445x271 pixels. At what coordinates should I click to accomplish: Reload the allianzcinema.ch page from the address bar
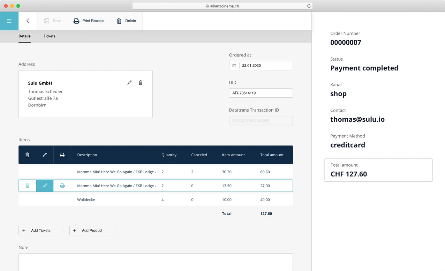click(x=308, y=6)
